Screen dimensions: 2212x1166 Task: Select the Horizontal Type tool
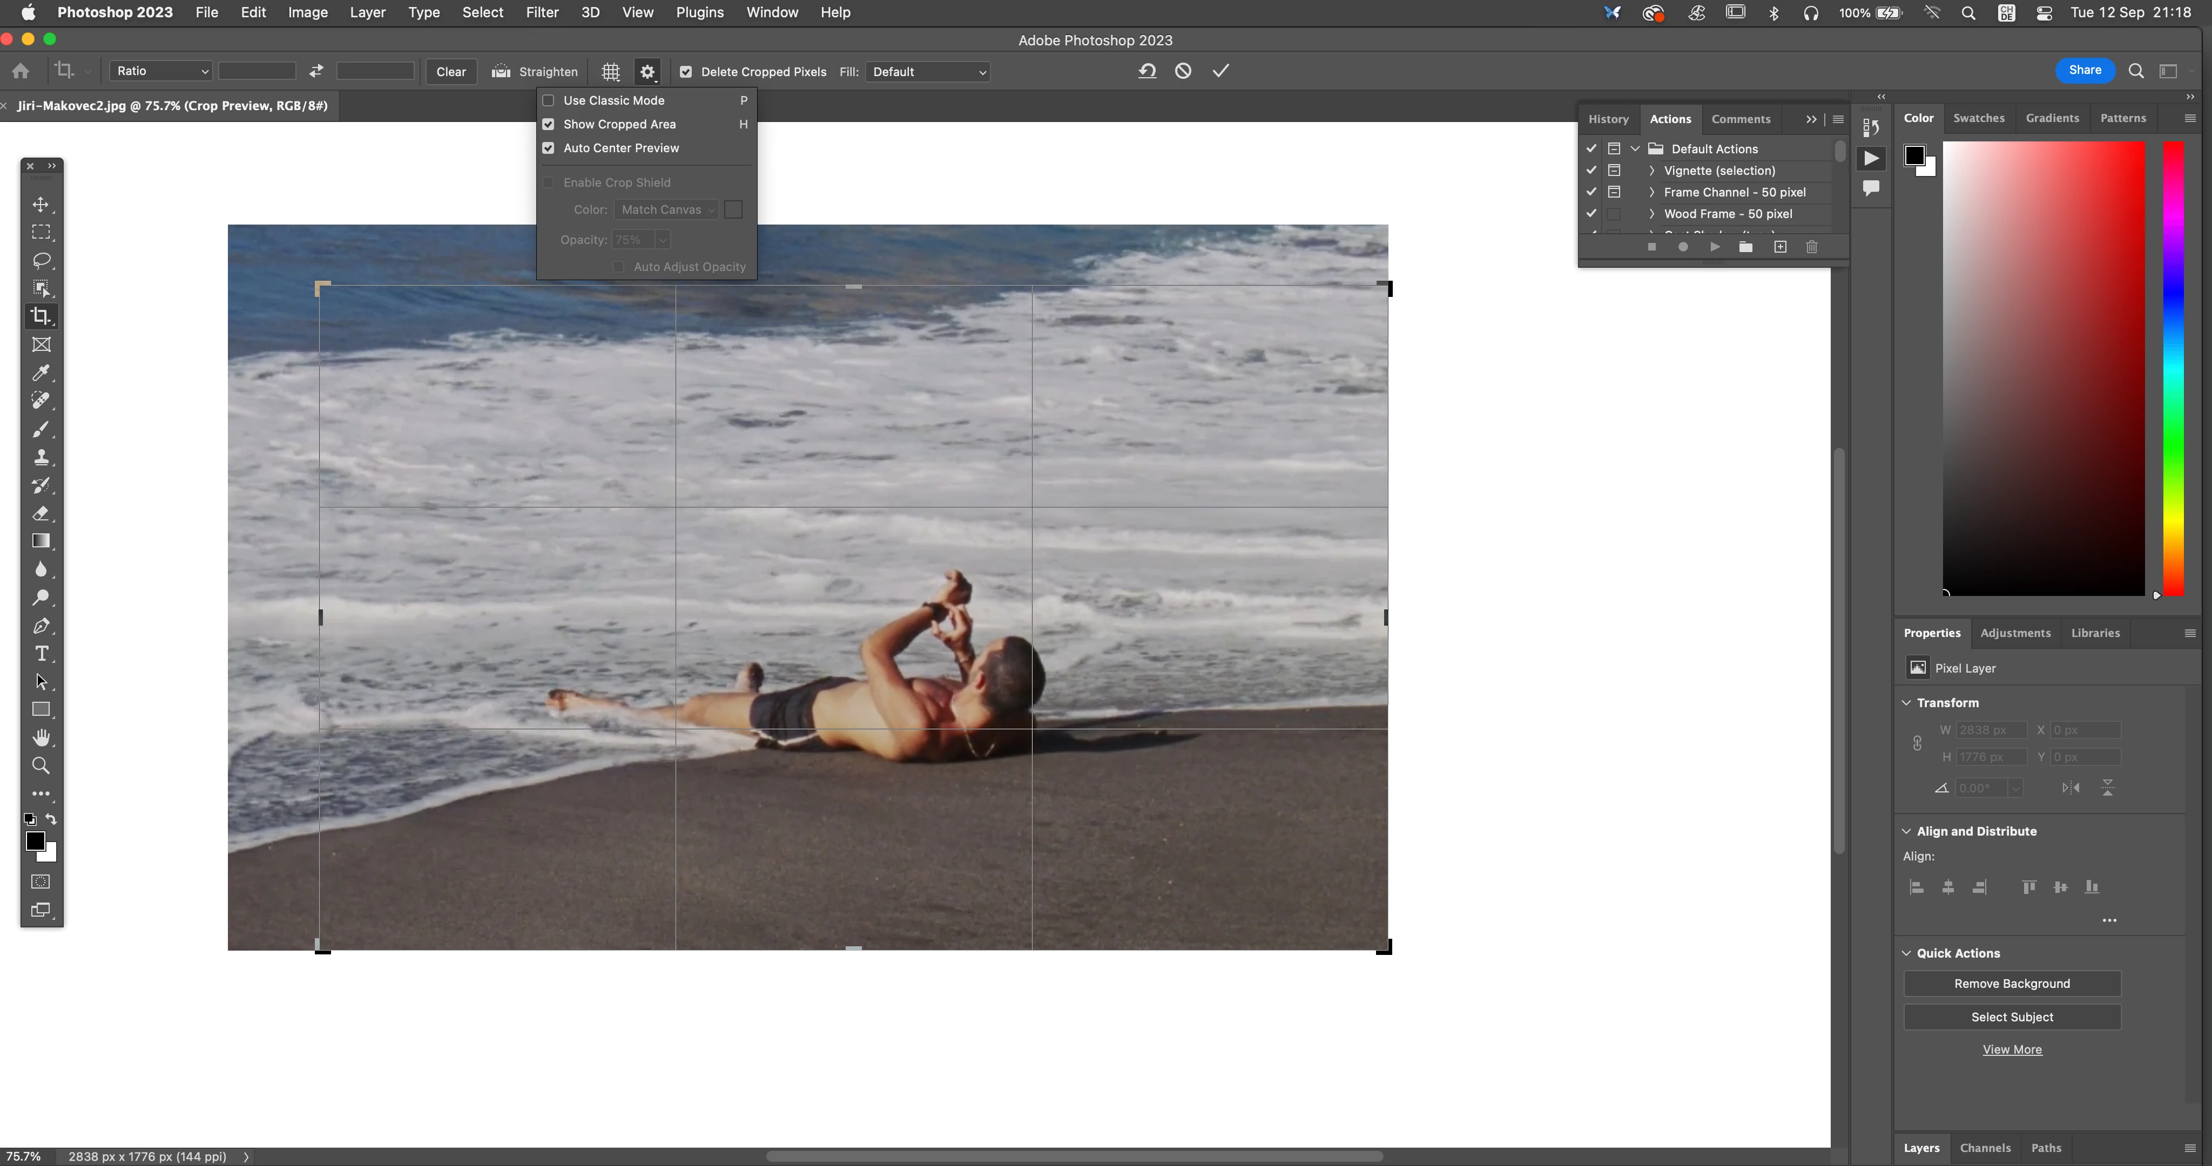(41, 653)
